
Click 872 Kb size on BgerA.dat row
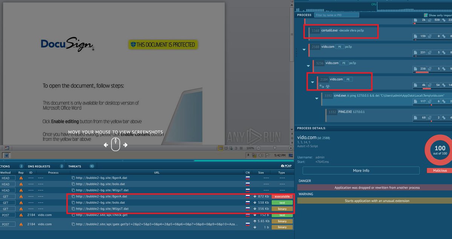(263, 196)
